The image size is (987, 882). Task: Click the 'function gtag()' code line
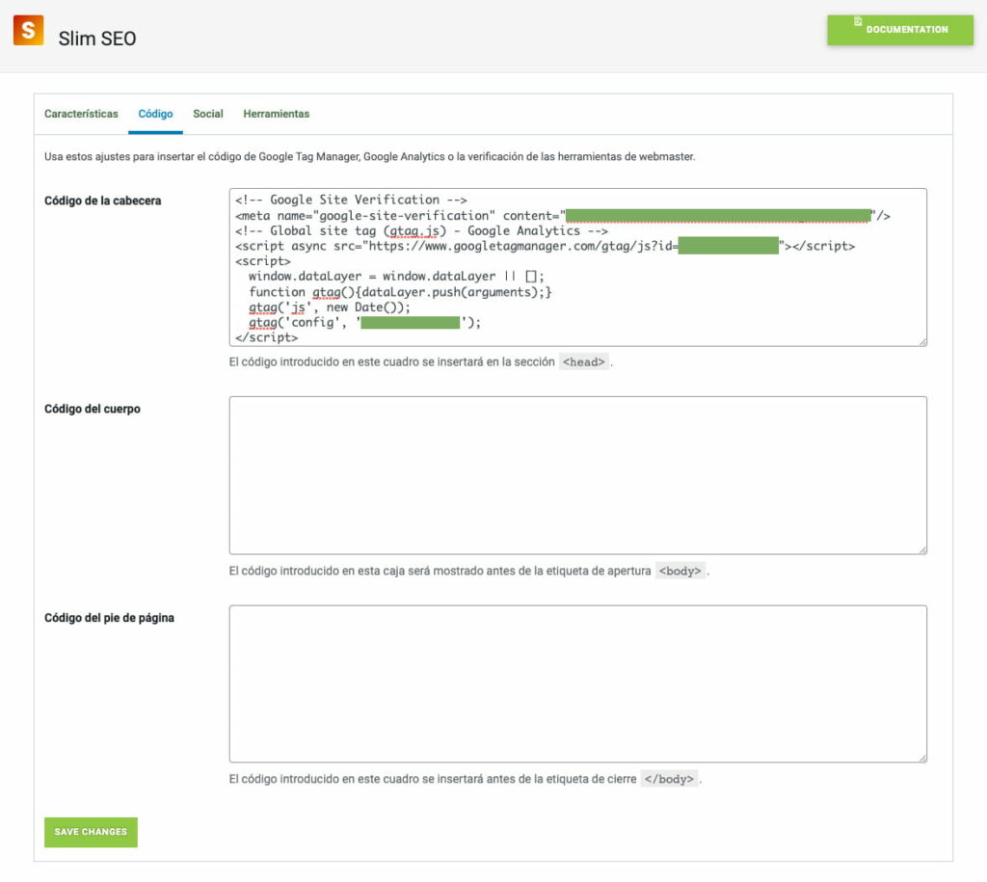[400, 292]
